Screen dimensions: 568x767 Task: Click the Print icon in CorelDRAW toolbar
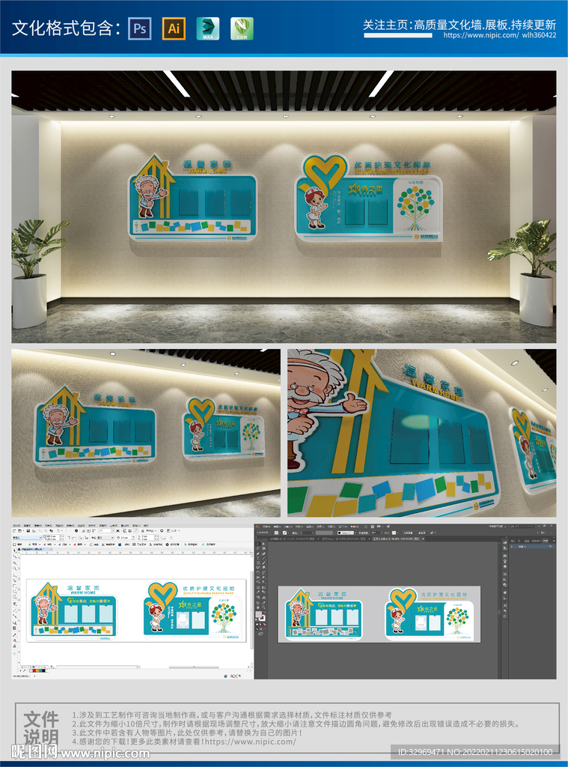(x=34, y=531)
